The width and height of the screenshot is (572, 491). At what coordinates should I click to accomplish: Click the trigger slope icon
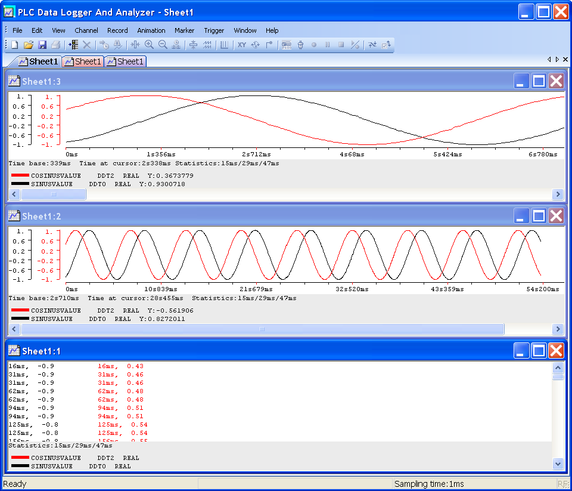[x=355, y=45]
